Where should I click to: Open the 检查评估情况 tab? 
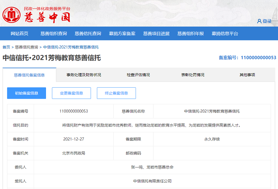click(x=138, y=75)
